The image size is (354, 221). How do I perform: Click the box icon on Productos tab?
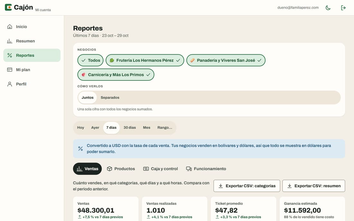(x=109, y=169)
